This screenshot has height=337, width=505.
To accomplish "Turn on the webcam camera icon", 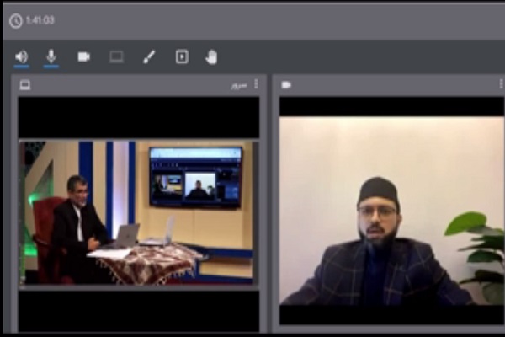I will pos(84,56).
